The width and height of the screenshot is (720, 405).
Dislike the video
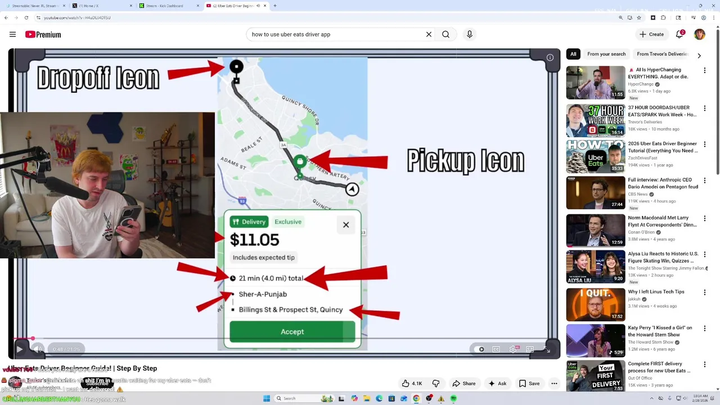tap(436, 384)
